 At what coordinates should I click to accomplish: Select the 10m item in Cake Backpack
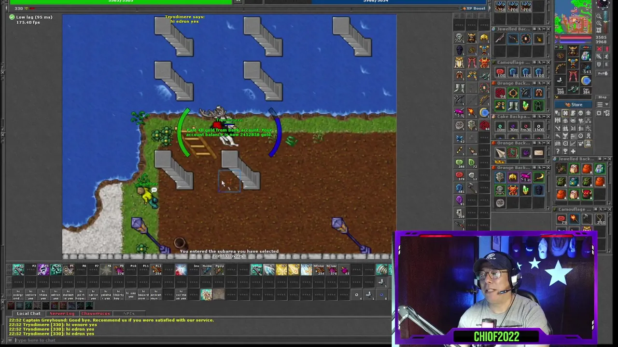[501, 126]
